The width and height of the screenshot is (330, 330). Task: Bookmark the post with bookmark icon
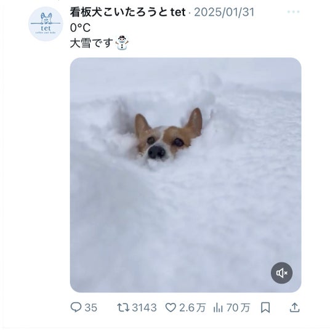pyautogui.click(x=265, y=308)
